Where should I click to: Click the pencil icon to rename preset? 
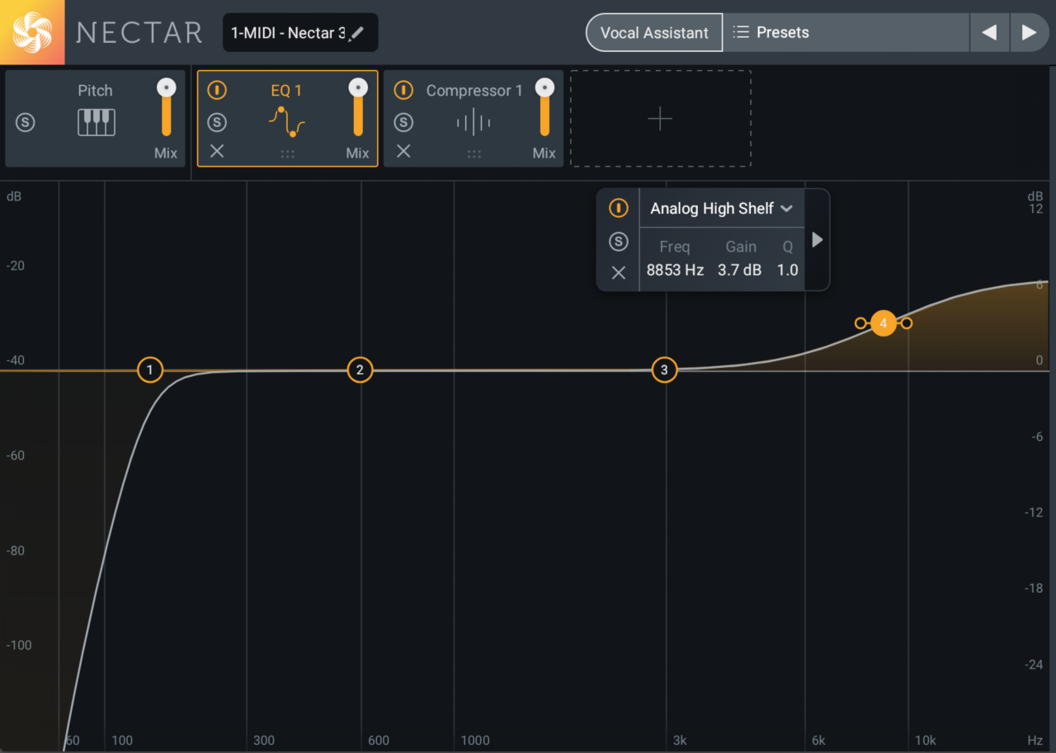point(356,33)
